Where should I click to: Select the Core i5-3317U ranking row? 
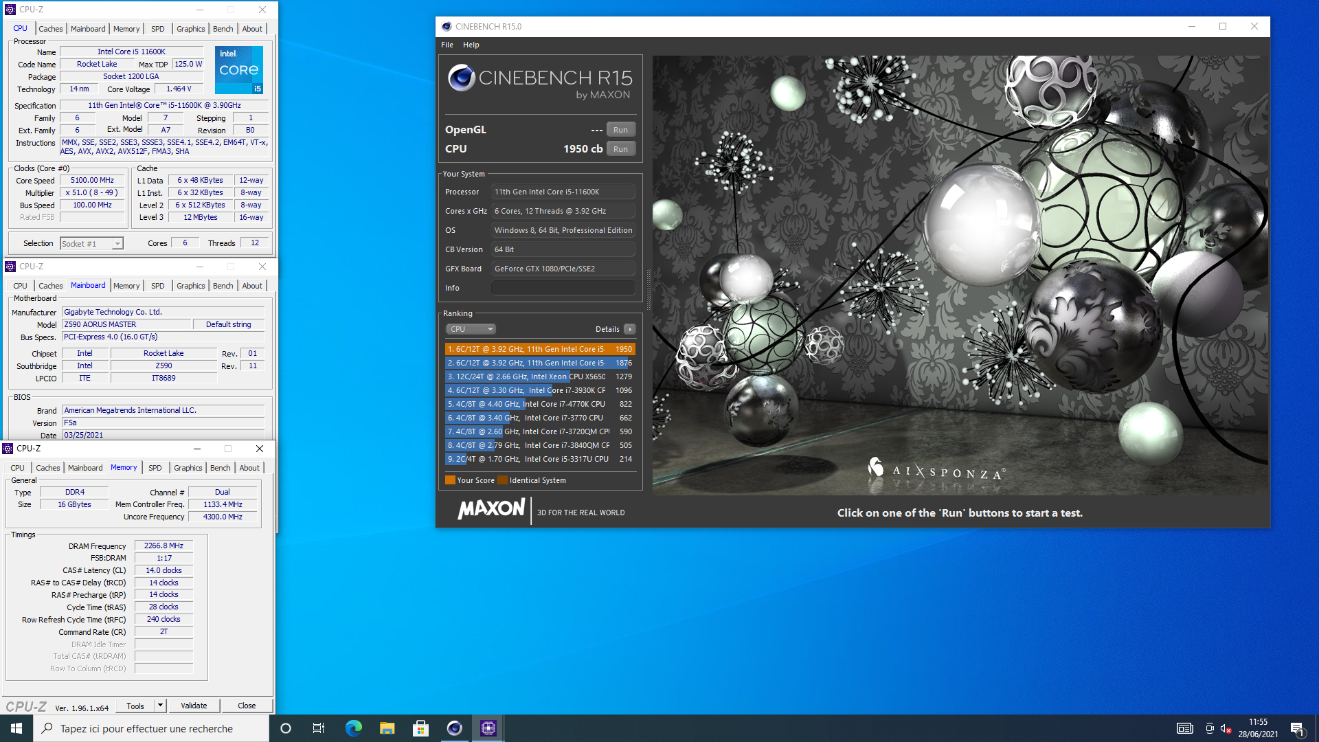click(540, 459)
